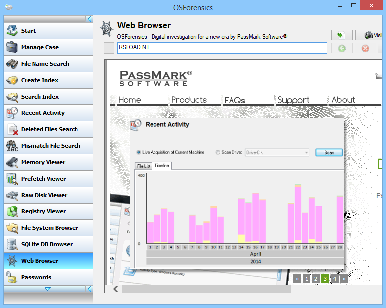Open Home menu on PassMark page
Screen dimensions: 386x308
tap(130, 100)
